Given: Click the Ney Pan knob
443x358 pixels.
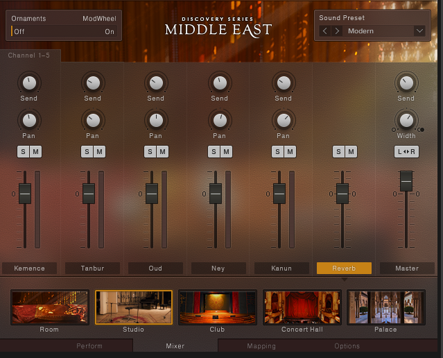Looking at the screenshot, I should coord(220,121).
